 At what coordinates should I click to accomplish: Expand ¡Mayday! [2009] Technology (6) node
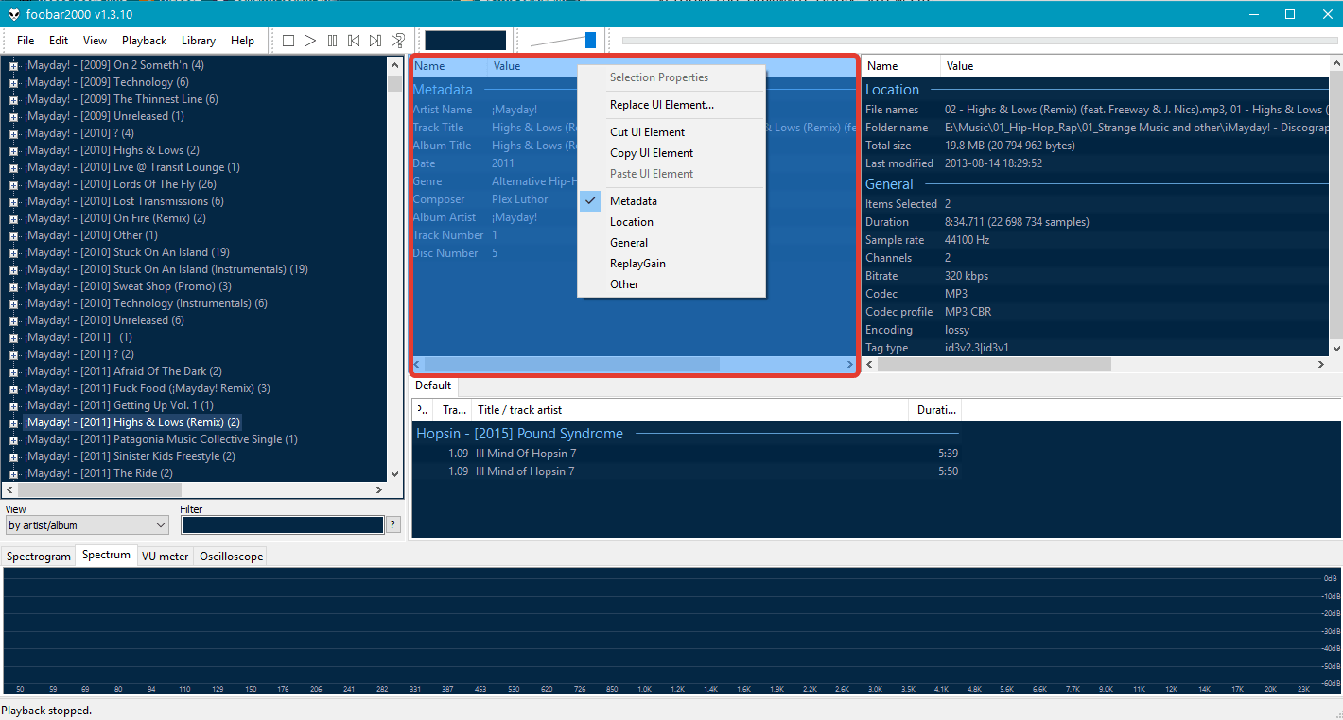[x=13, y=82]
